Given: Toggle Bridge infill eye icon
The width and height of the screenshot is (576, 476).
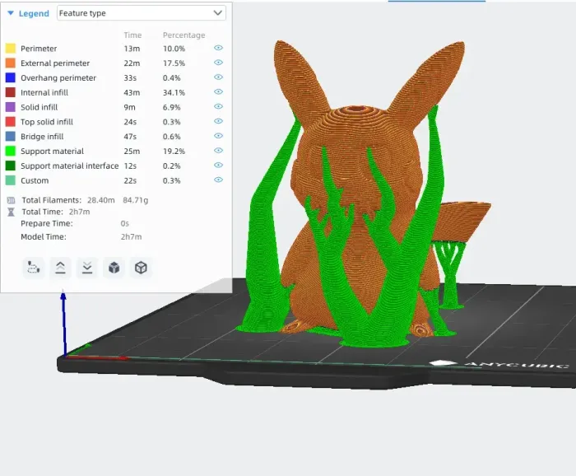Looking at the screenshot, I should coord(218,136).
